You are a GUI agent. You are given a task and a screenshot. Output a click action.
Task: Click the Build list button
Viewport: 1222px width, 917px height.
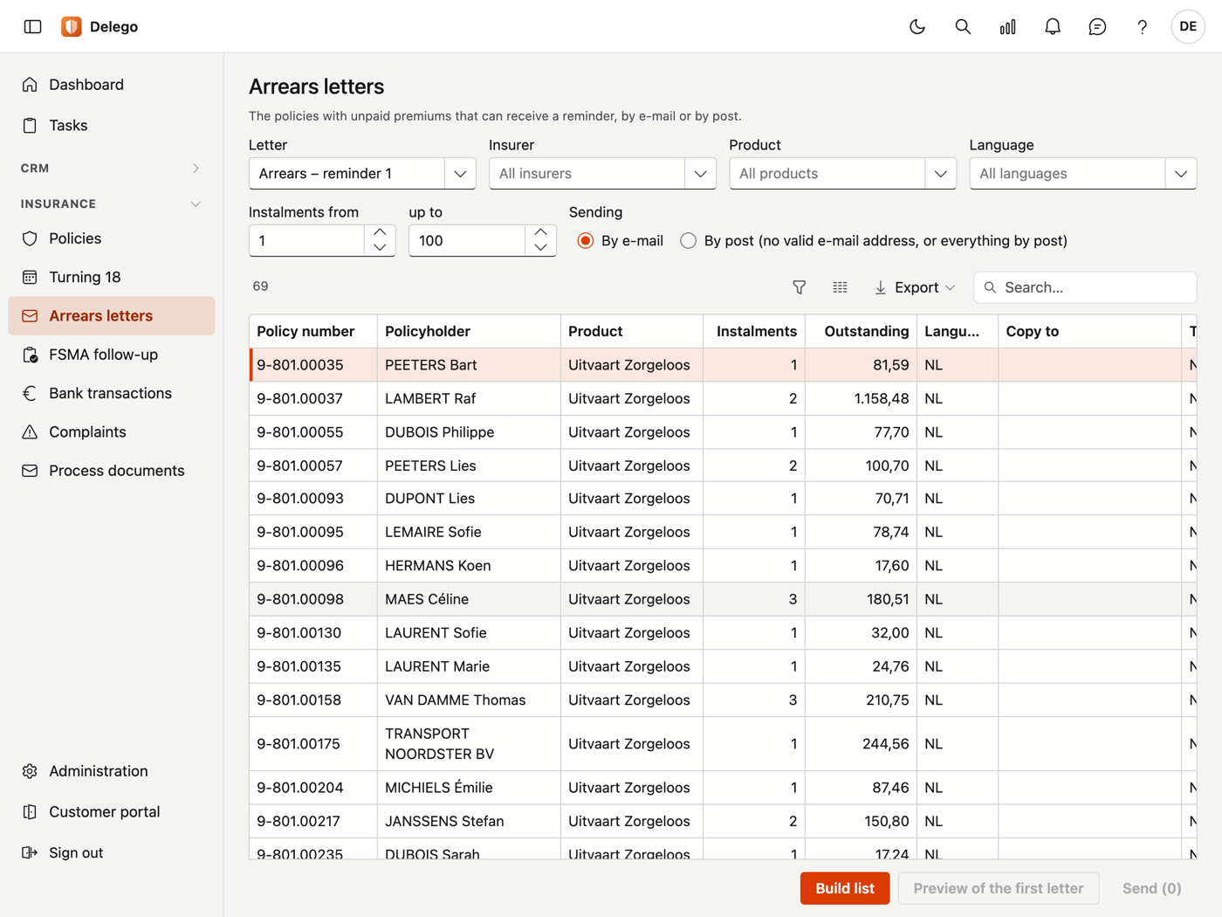(844, 888)
